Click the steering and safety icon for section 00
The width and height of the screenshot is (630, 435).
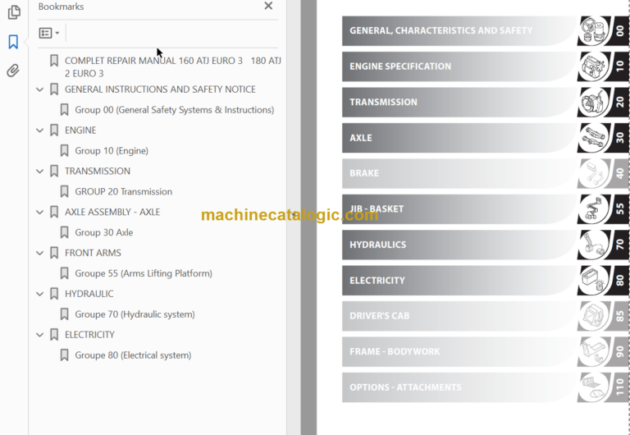click(594, 30)
